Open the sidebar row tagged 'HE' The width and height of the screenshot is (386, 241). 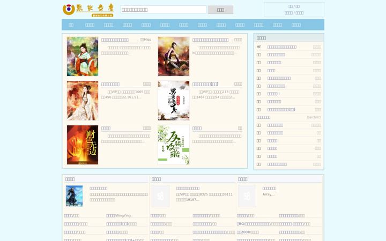pyautogui.click(x=289, y=47)
